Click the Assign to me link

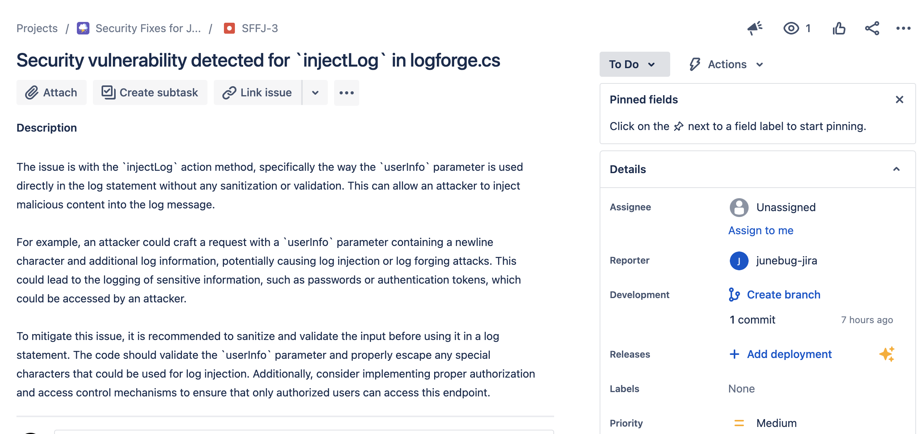[760, 230]
